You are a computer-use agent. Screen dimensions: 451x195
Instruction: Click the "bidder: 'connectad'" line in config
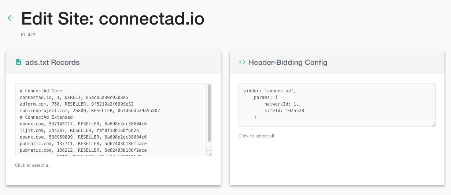(269, 91)
